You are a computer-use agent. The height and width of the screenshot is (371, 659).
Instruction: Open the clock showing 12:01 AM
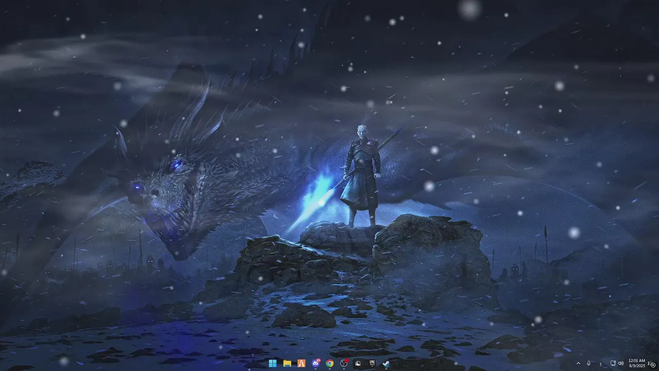tap(637, 363)
